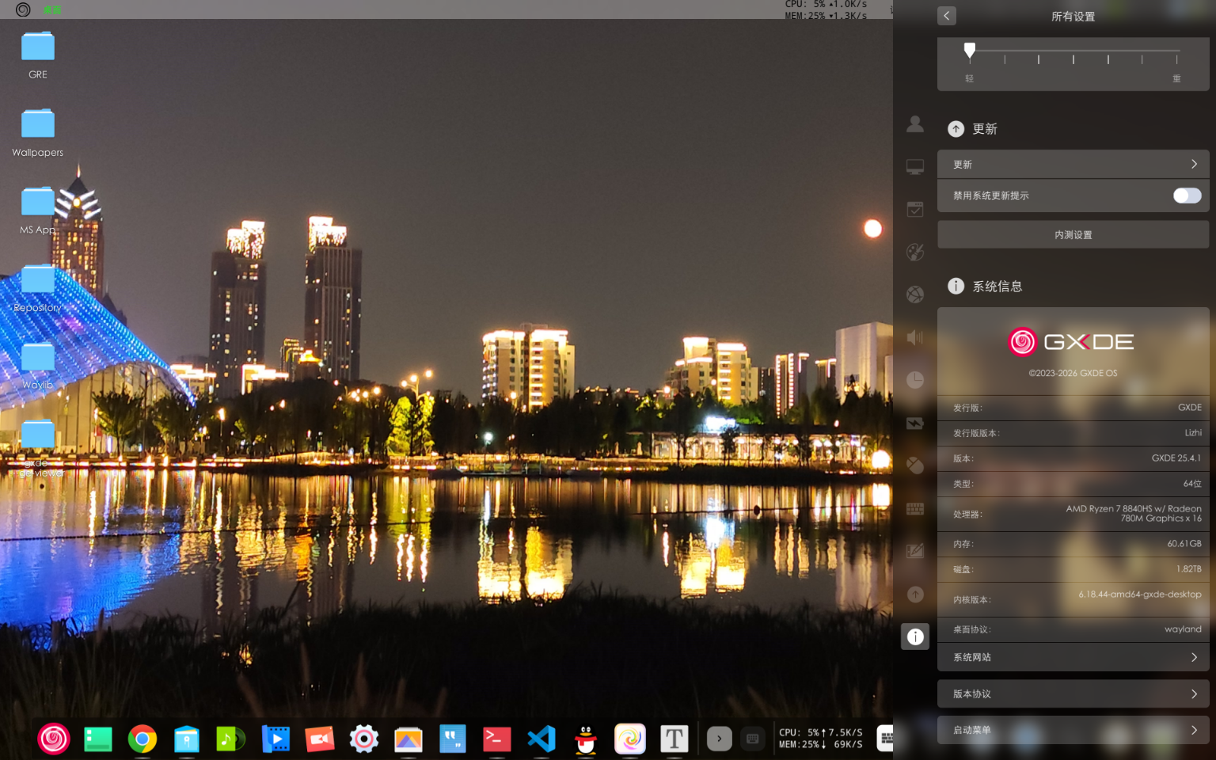Open Sound settings speaker icon

(915, 337)
